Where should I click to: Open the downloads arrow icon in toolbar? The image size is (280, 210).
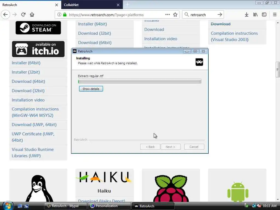click(247, 15)
